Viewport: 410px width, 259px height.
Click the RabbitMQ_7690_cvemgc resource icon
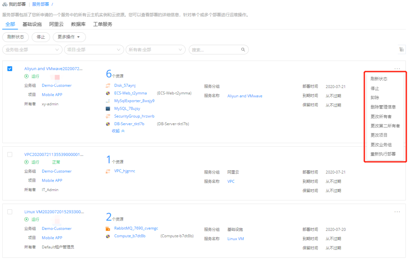point(108,229)
